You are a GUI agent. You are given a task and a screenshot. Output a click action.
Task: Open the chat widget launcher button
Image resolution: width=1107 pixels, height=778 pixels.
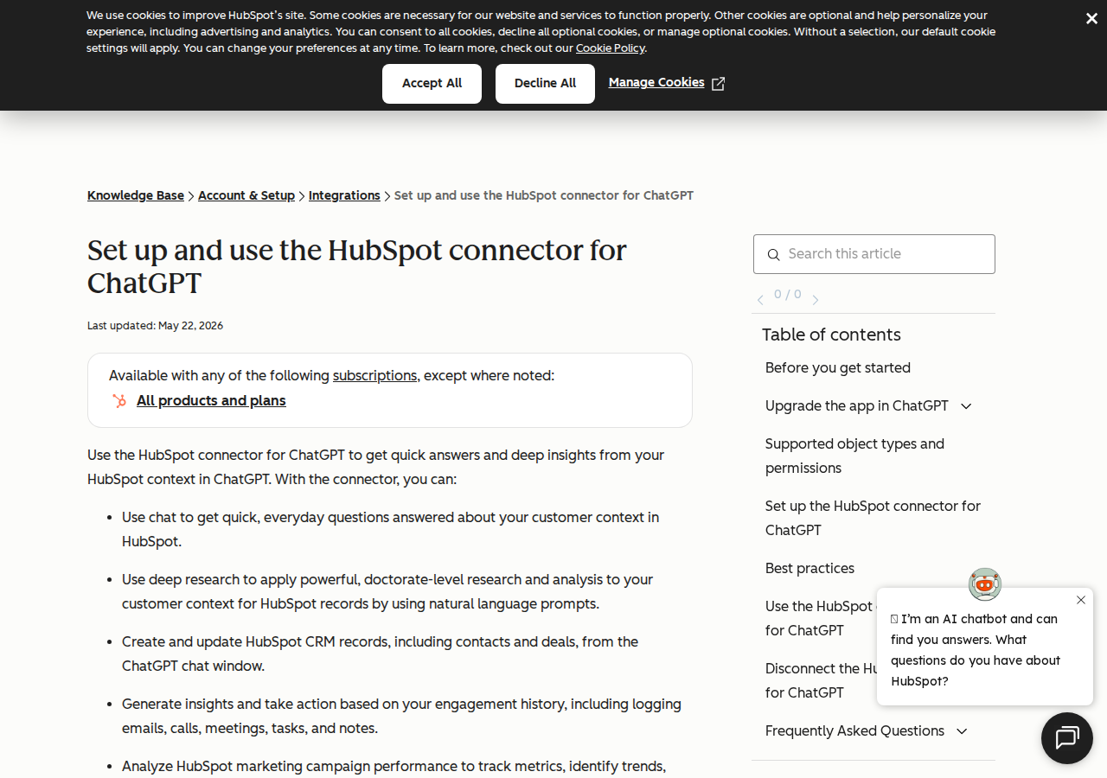[x=1067, y=738]
